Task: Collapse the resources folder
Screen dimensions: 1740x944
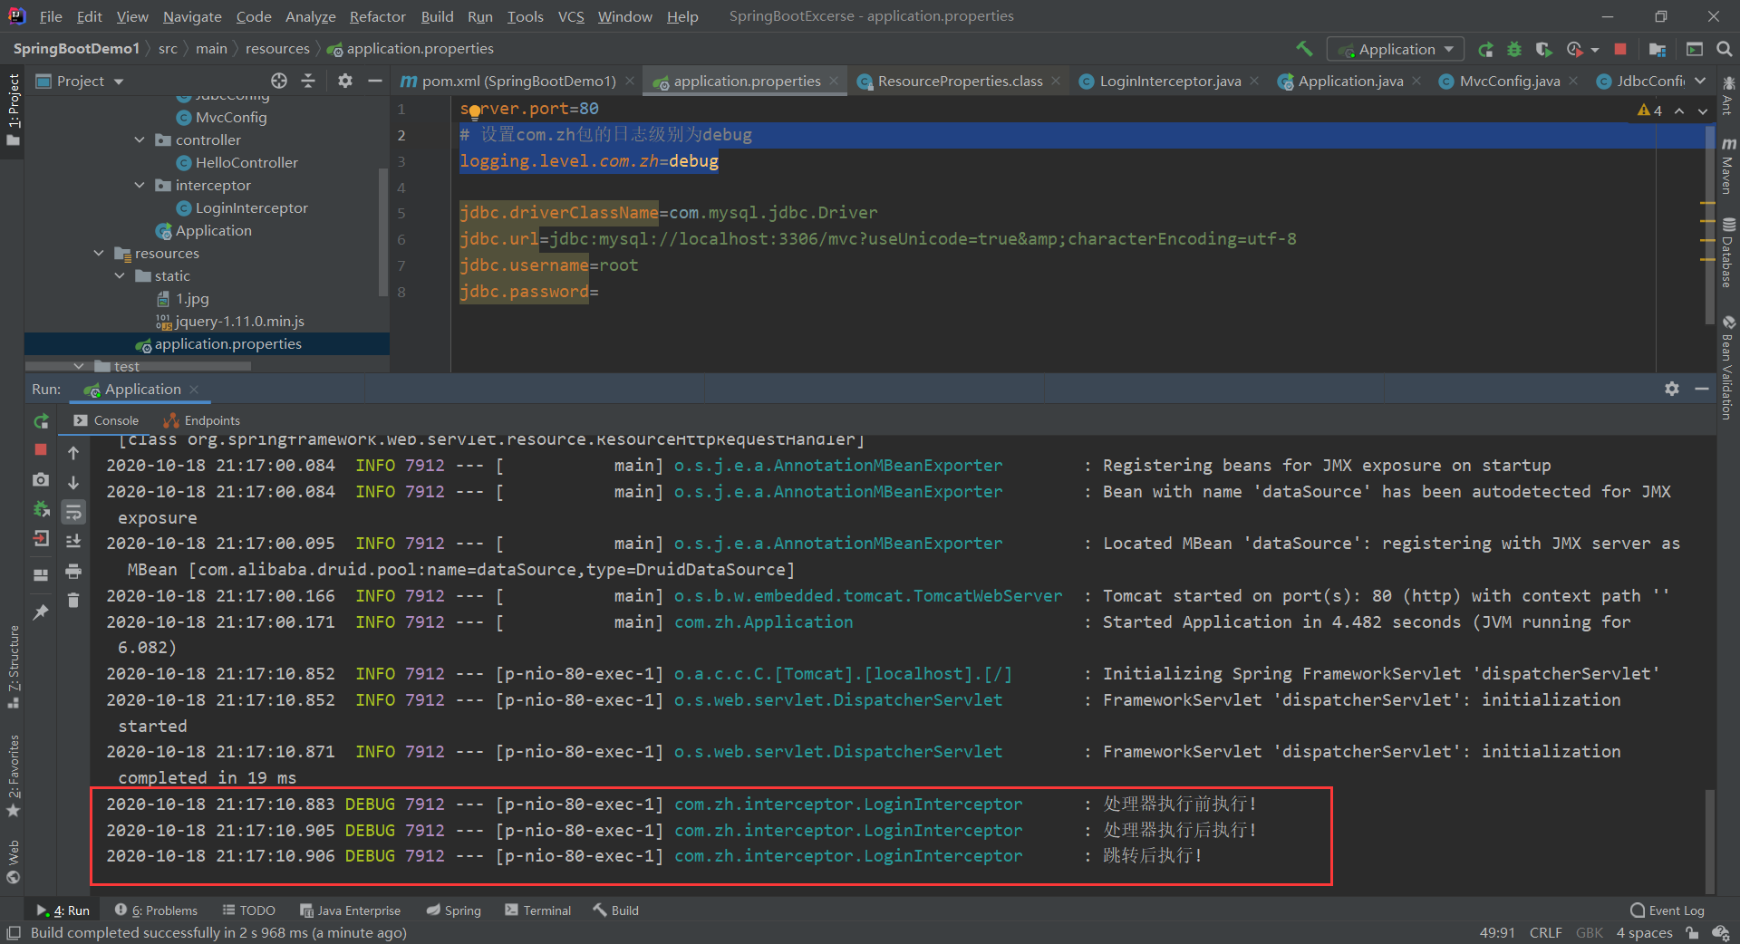Action: (99, 253)
